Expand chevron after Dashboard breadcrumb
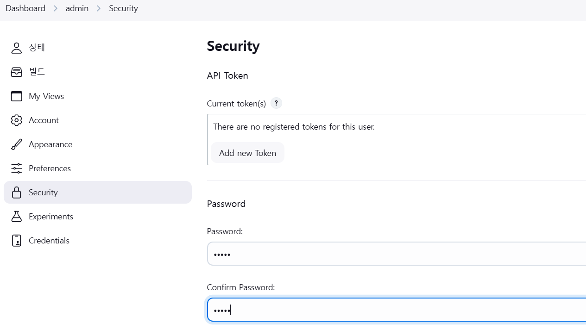Image resolution: width=586 pixels, height=336 pixels. coord(56,8)
